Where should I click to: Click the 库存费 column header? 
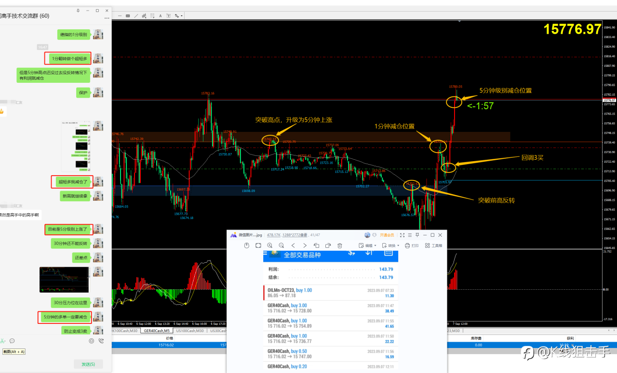[477, 338]
